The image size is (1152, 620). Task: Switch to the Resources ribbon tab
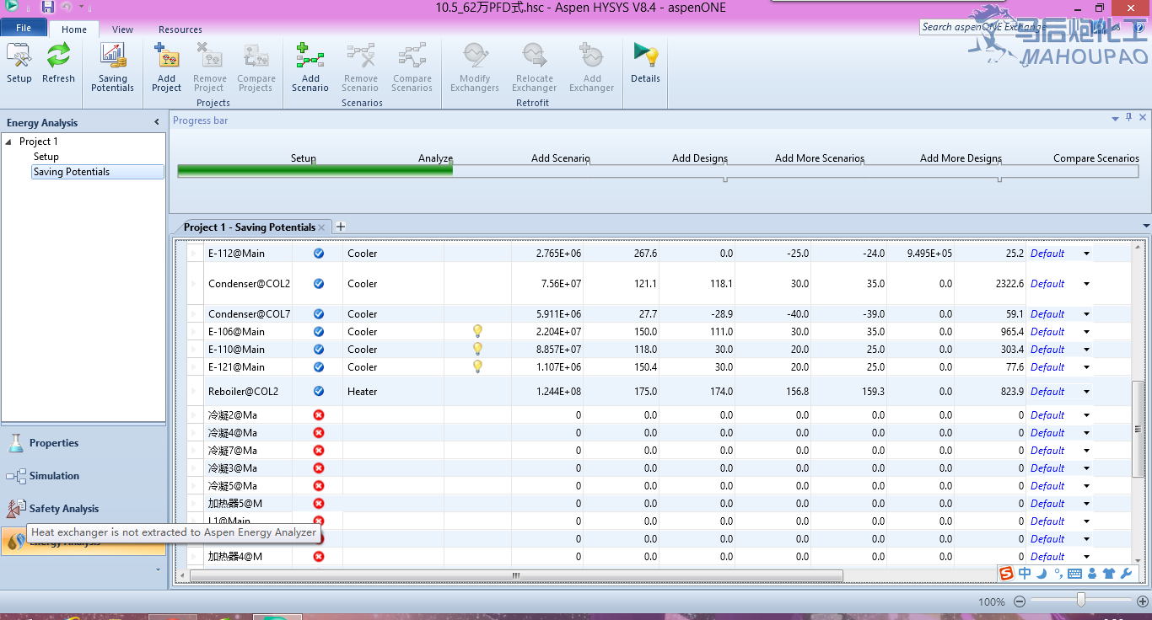(180, 29)
